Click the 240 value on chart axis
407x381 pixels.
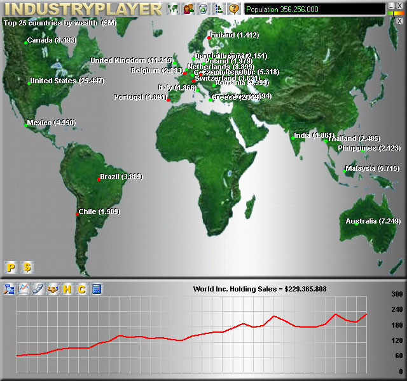(x=397, y=309)
